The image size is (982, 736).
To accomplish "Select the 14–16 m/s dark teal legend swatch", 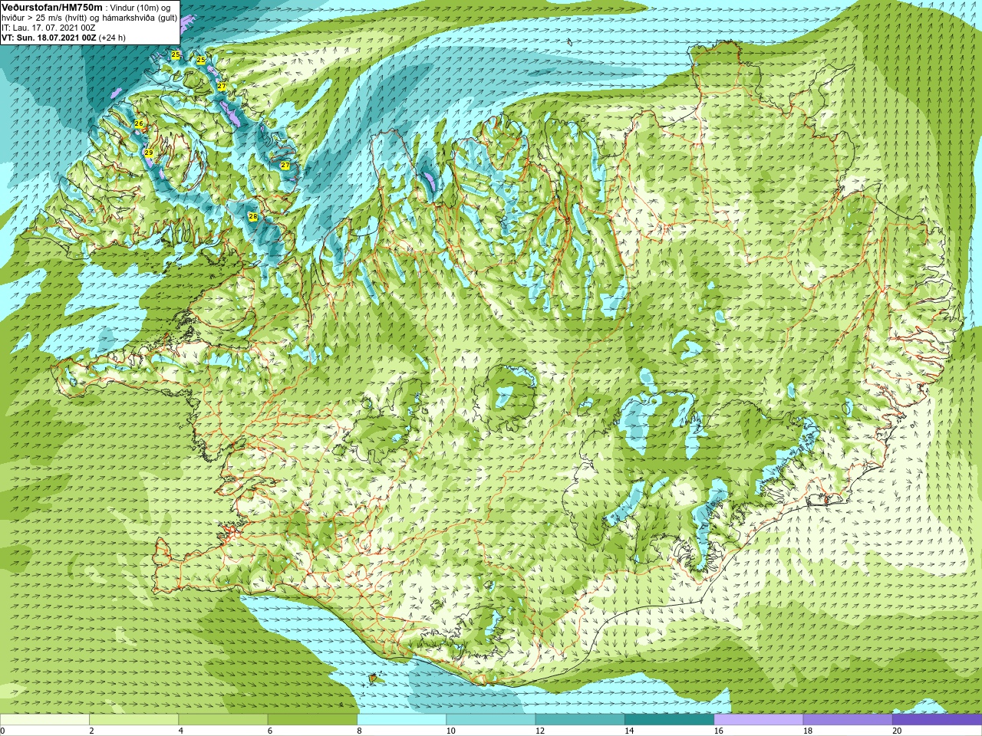I will [x=670, y=719].
